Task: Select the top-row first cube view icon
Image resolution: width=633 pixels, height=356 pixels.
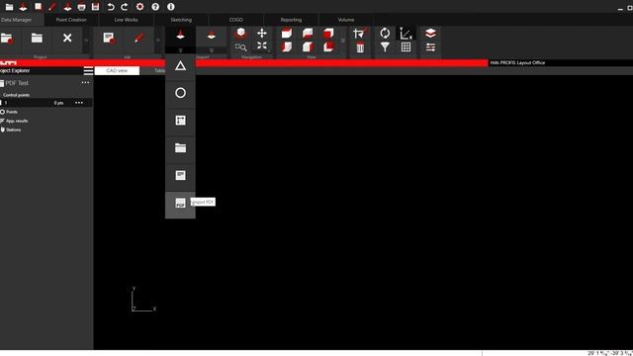Action: [286, 33]
